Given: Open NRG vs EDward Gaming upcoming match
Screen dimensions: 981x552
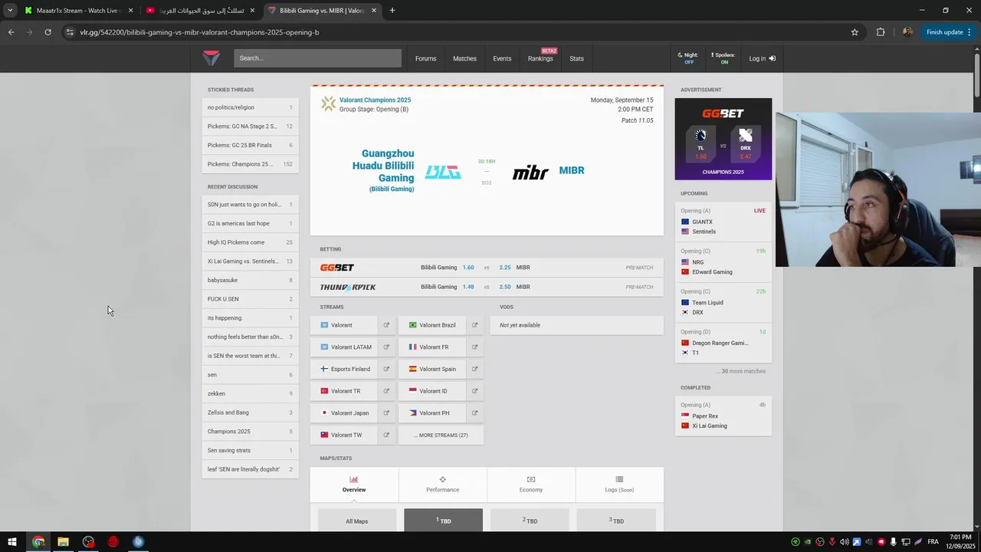Looking at the screenshot, I should [x=723, y=262].
